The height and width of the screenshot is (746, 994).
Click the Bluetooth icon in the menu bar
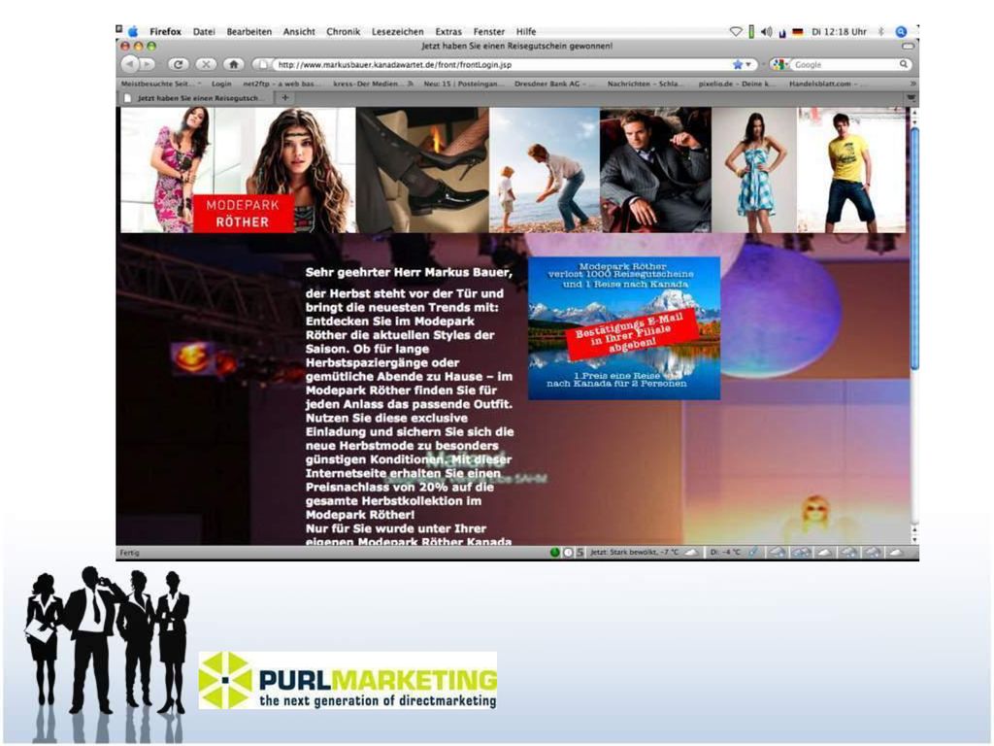point(880,31)
